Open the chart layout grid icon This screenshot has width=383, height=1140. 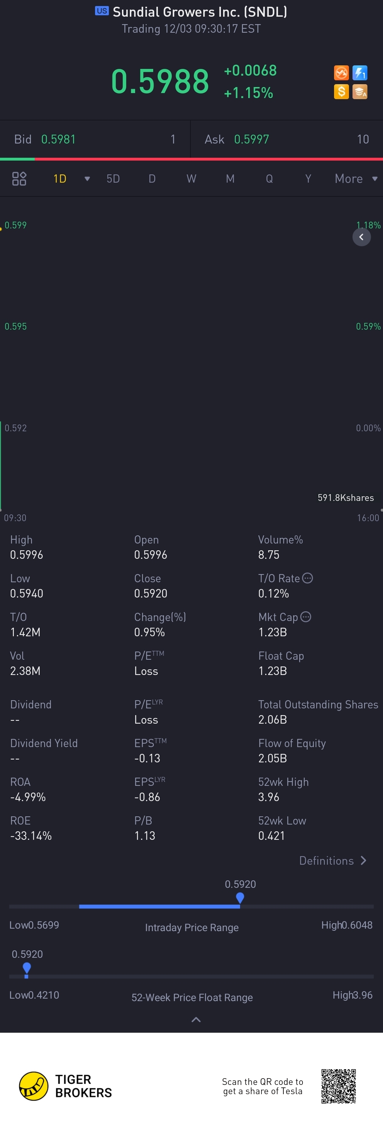click(19, 179)
